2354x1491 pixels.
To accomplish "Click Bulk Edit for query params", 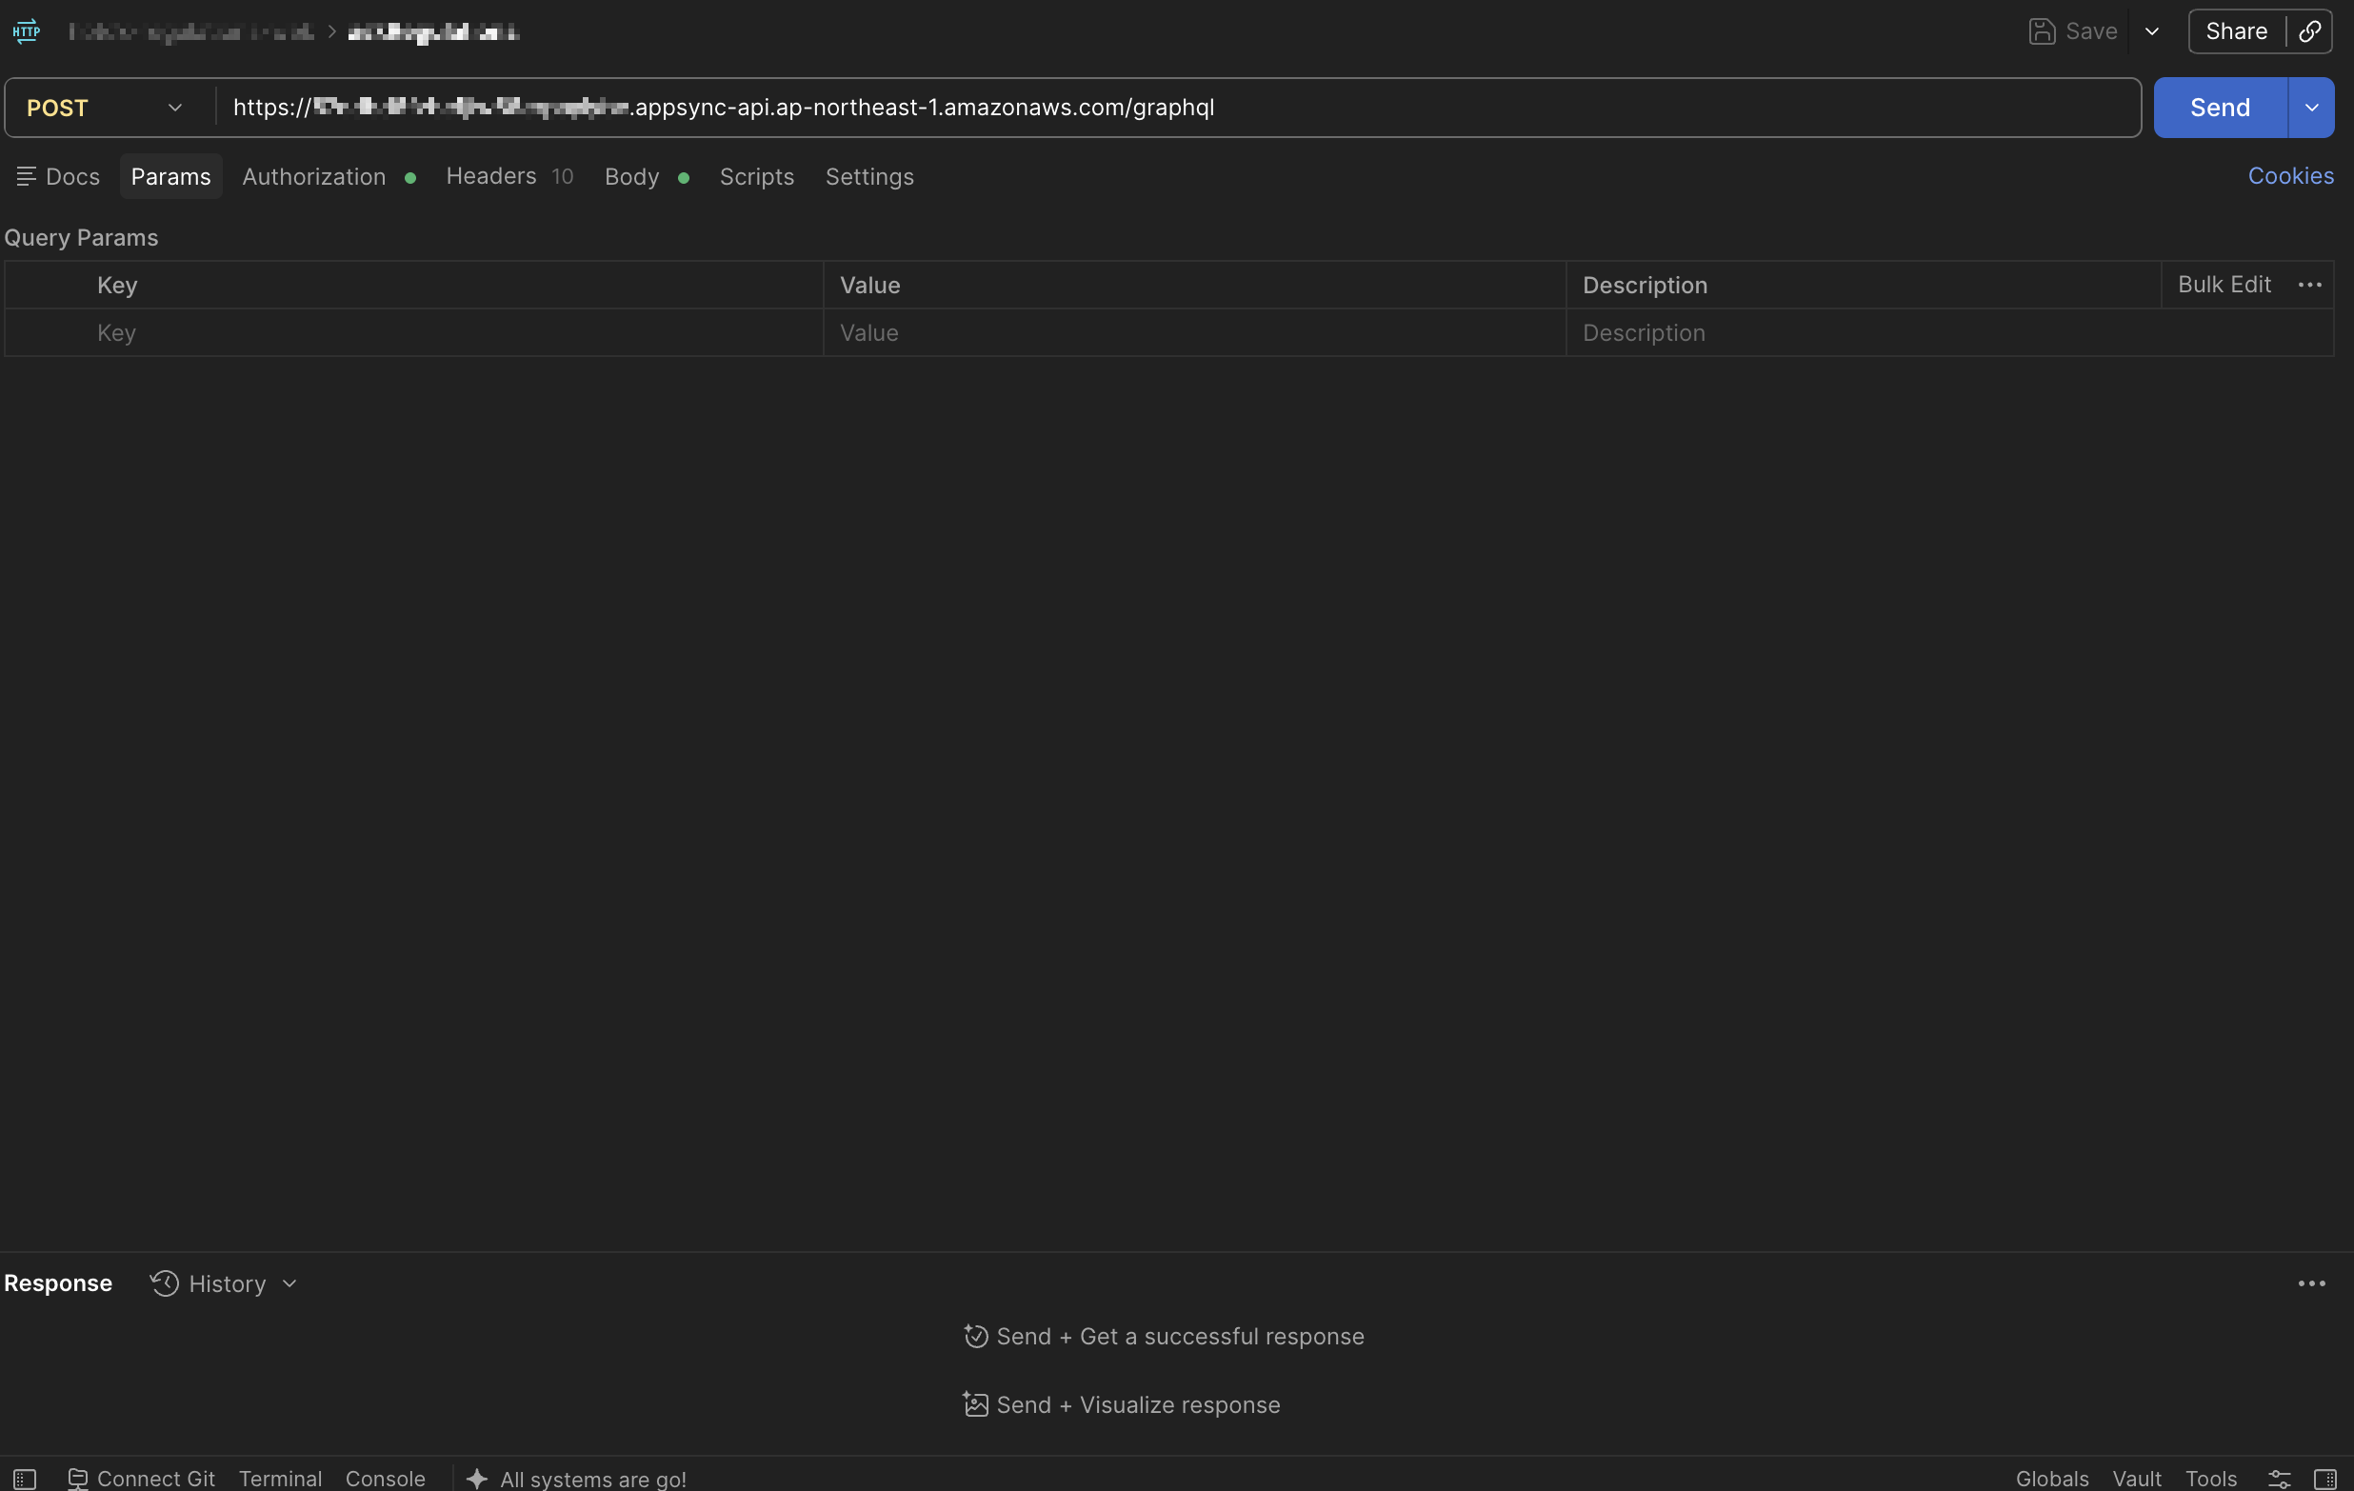I will (x=2224, y=285).
